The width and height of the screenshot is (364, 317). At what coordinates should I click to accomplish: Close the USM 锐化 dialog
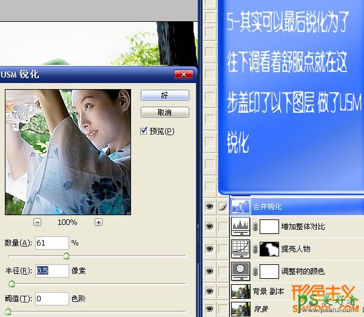[183, 75]
